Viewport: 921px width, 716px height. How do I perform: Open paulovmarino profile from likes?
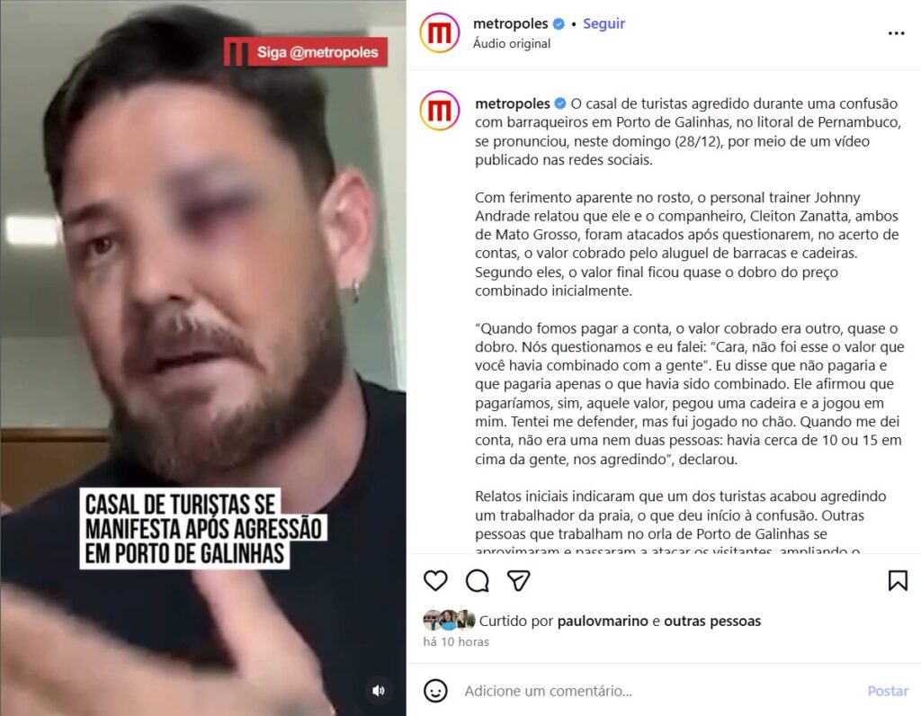603,621
